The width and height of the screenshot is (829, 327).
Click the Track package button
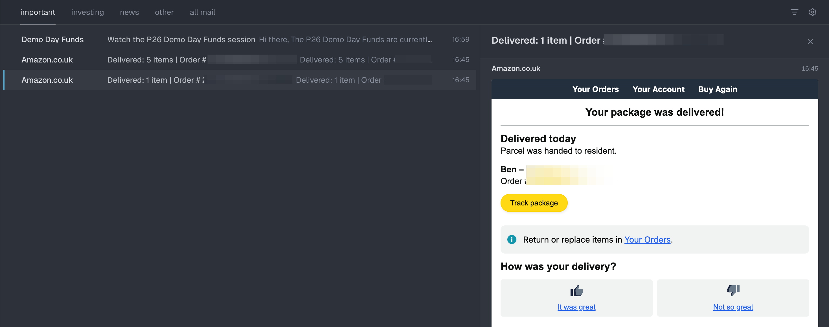(x=534, y=203)
